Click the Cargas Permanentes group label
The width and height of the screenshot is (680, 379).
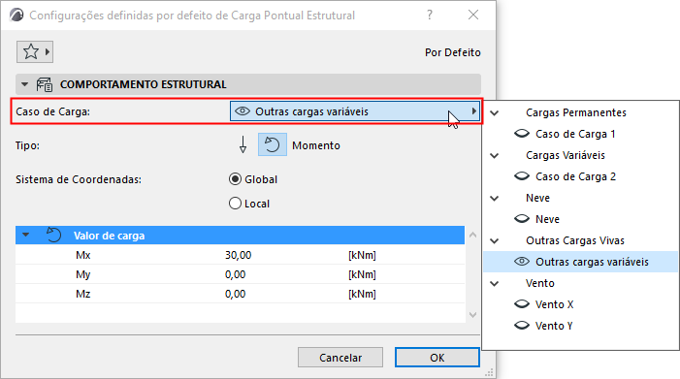576,112
